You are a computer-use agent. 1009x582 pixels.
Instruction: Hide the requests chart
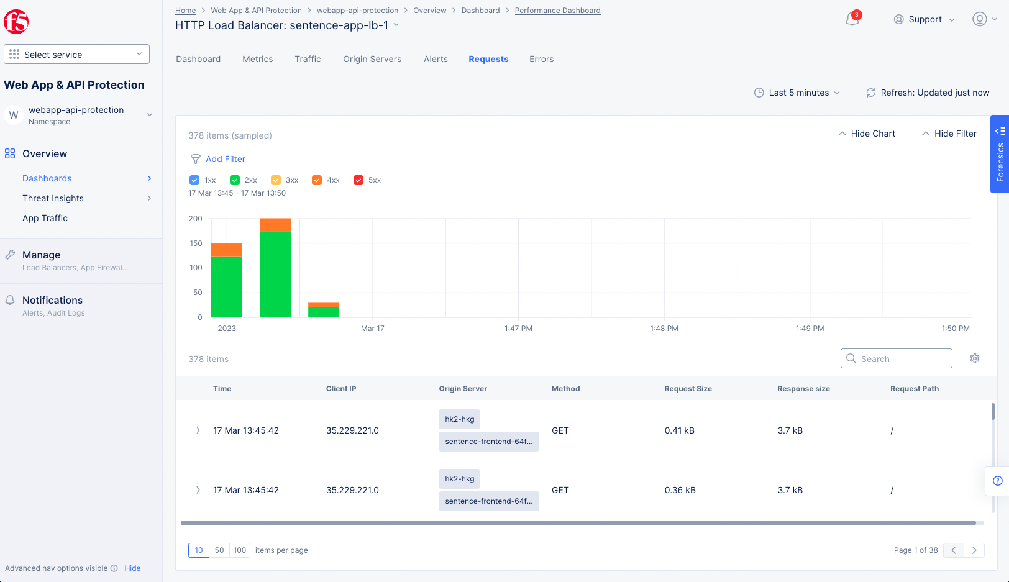866,134
